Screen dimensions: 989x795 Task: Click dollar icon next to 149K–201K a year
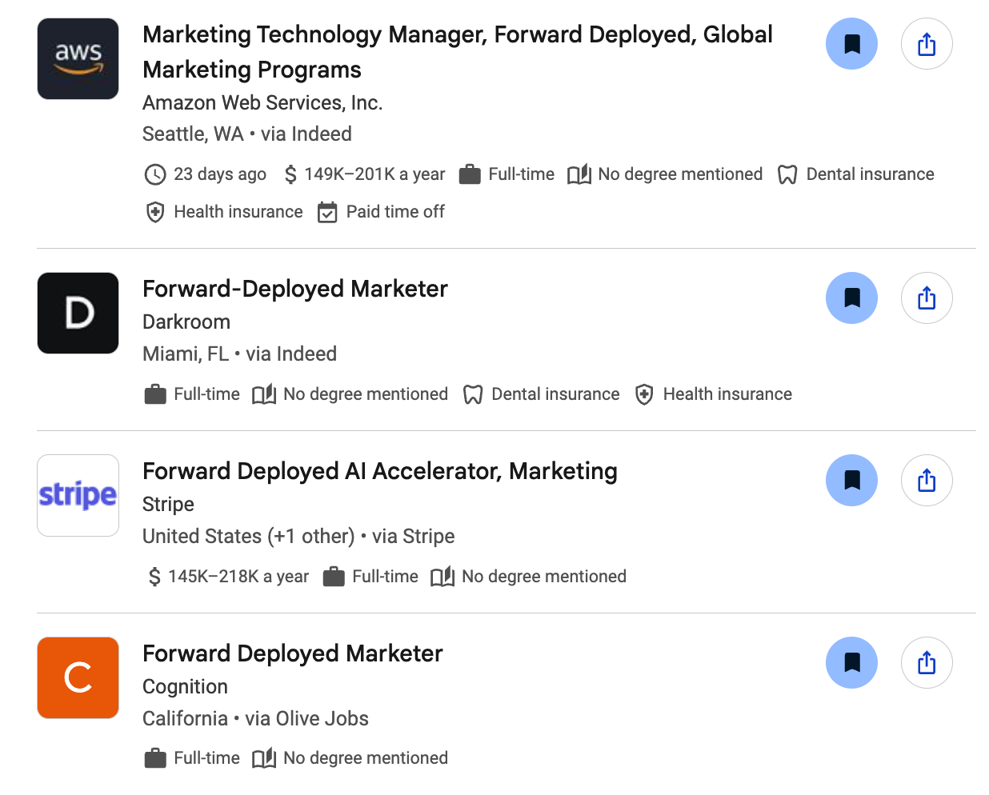[x=290, y=174]
